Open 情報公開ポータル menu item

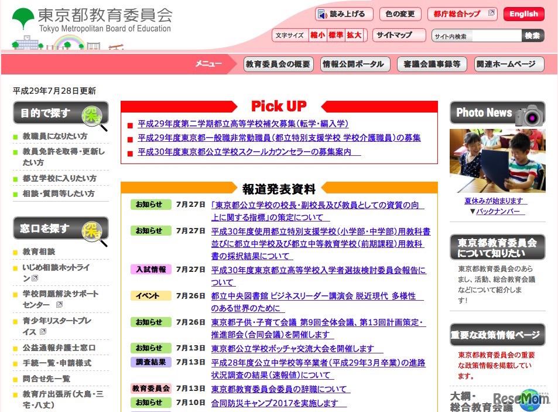coord(355,64)
